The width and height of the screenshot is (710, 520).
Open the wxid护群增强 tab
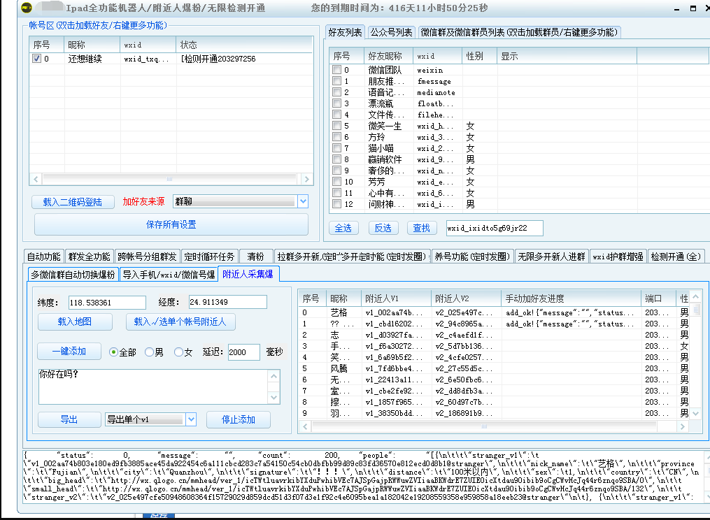pos(618,257)
